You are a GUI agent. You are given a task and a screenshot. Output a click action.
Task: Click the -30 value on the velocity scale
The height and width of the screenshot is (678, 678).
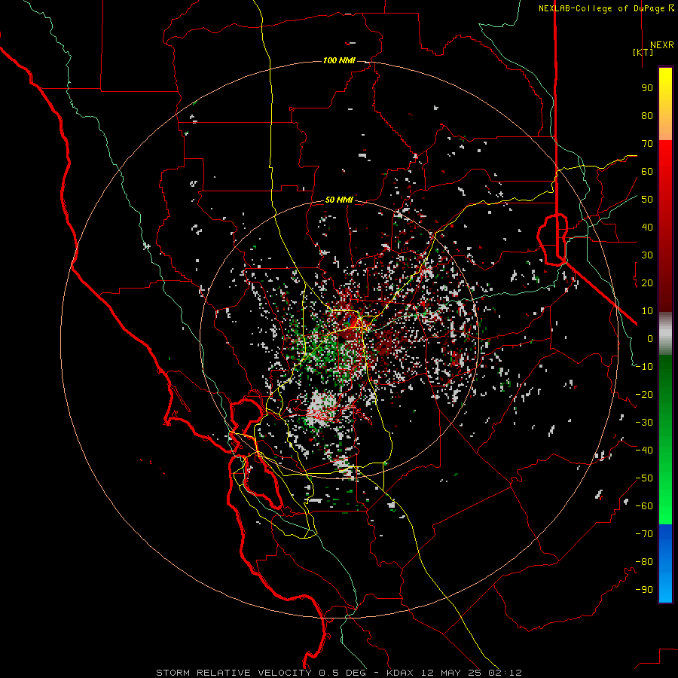tap(644, 423)
